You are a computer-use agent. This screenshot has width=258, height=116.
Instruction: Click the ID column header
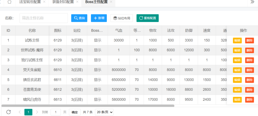tap(8, 31)
